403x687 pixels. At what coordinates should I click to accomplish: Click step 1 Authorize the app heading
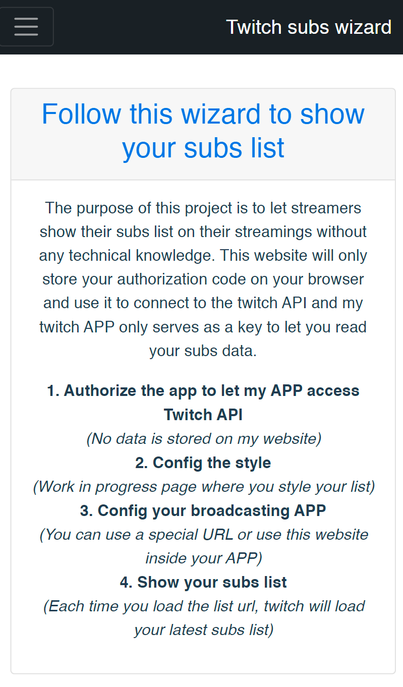203,403
